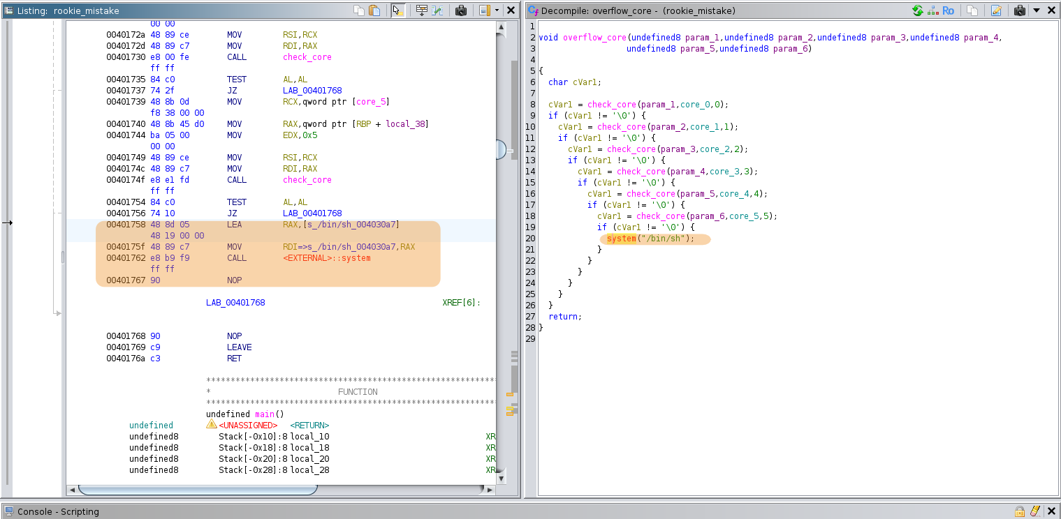Open the Decompile panel dropdown menu arrow

point(1037,10)
